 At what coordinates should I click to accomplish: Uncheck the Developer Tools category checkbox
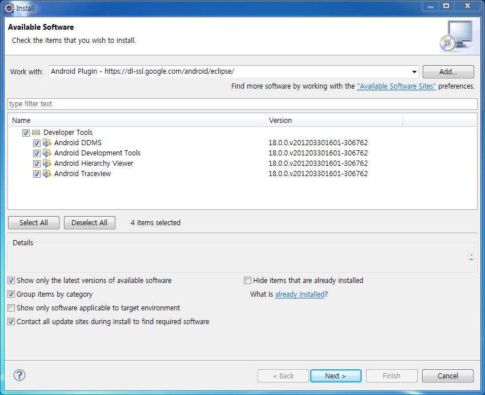click(x=26, y=133)
